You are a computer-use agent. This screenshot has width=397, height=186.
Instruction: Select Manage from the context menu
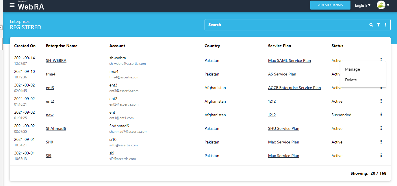[352, 69]
